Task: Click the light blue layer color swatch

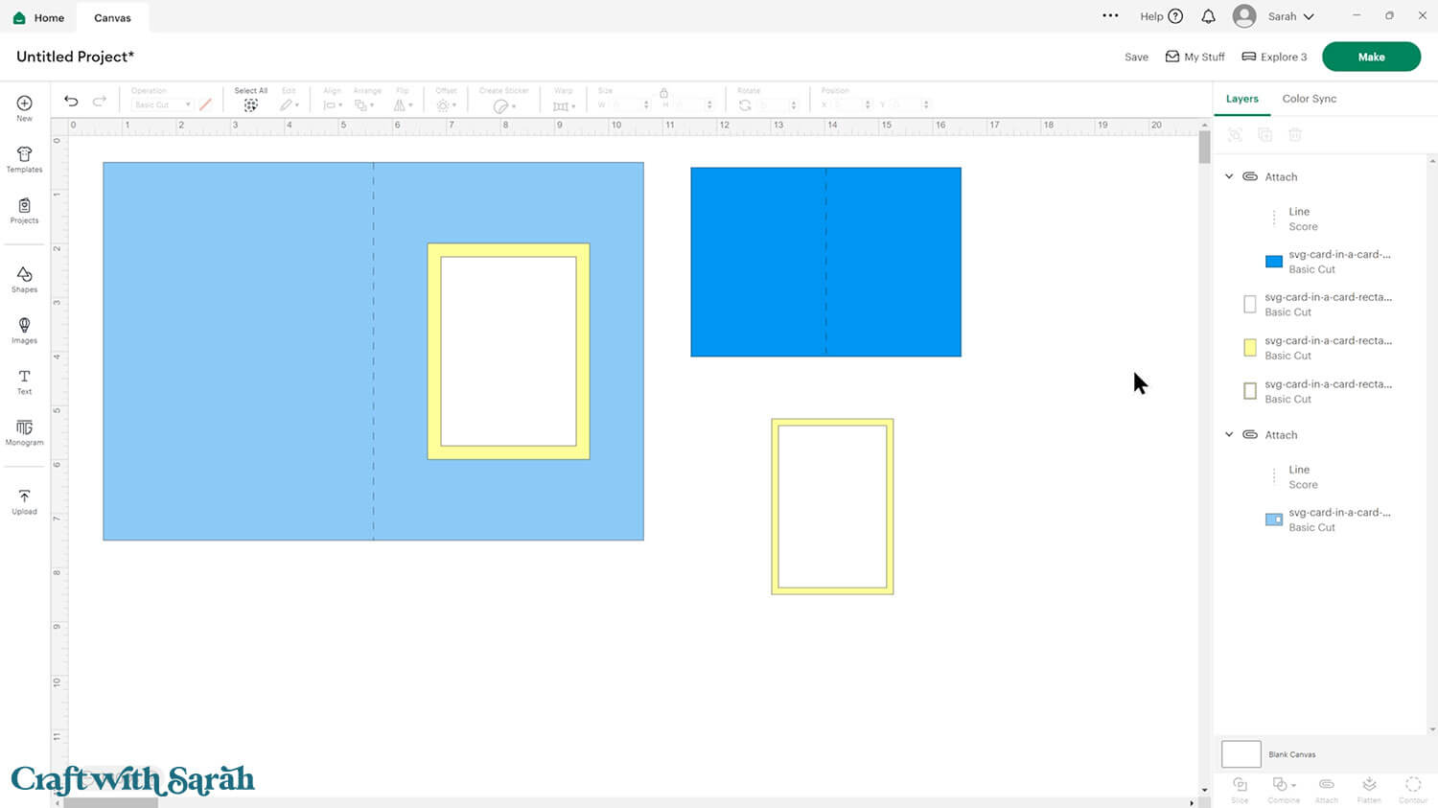Action: pos(1273,519)
